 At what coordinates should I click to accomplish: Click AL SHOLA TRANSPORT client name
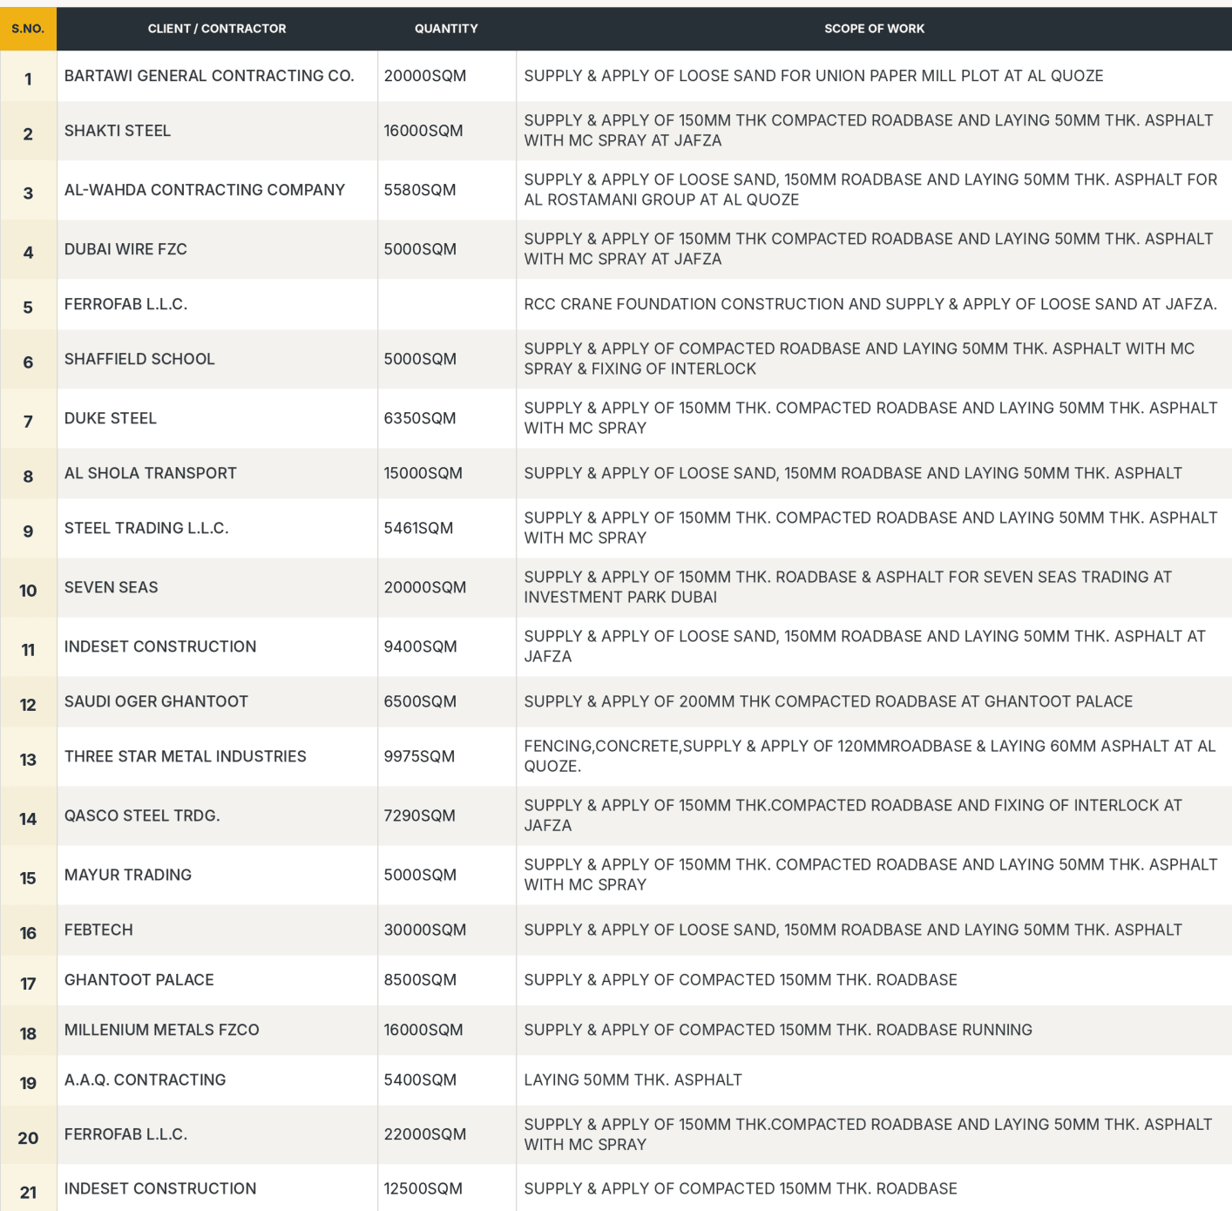coord(151,473)
